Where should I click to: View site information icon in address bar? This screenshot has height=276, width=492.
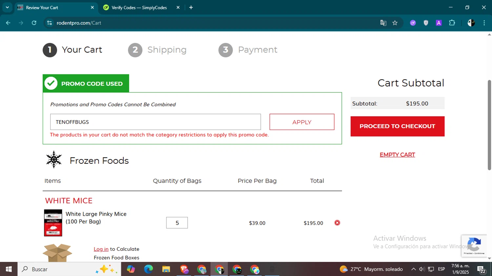coord(50,23)
